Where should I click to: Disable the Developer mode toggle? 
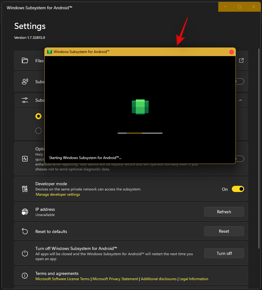pyautogui.click(x=238, y=189)
